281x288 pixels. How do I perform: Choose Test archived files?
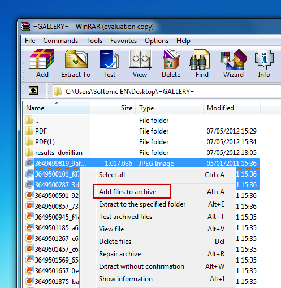pos(157,217)
